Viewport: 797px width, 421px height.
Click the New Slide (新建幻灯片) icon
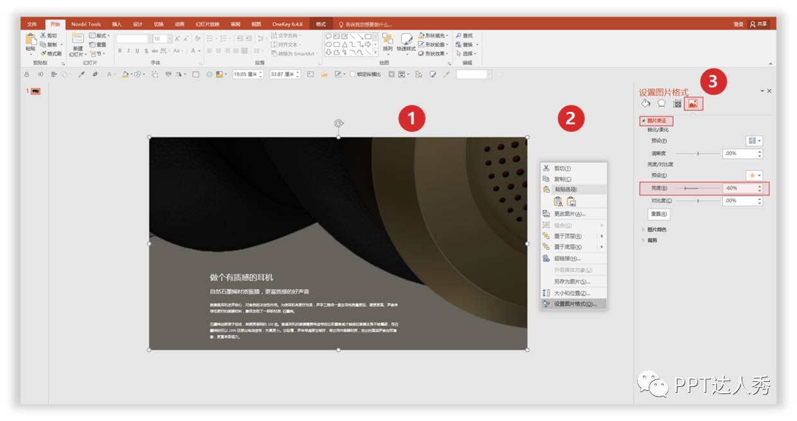pyautogui.click(x=77, y=39)
